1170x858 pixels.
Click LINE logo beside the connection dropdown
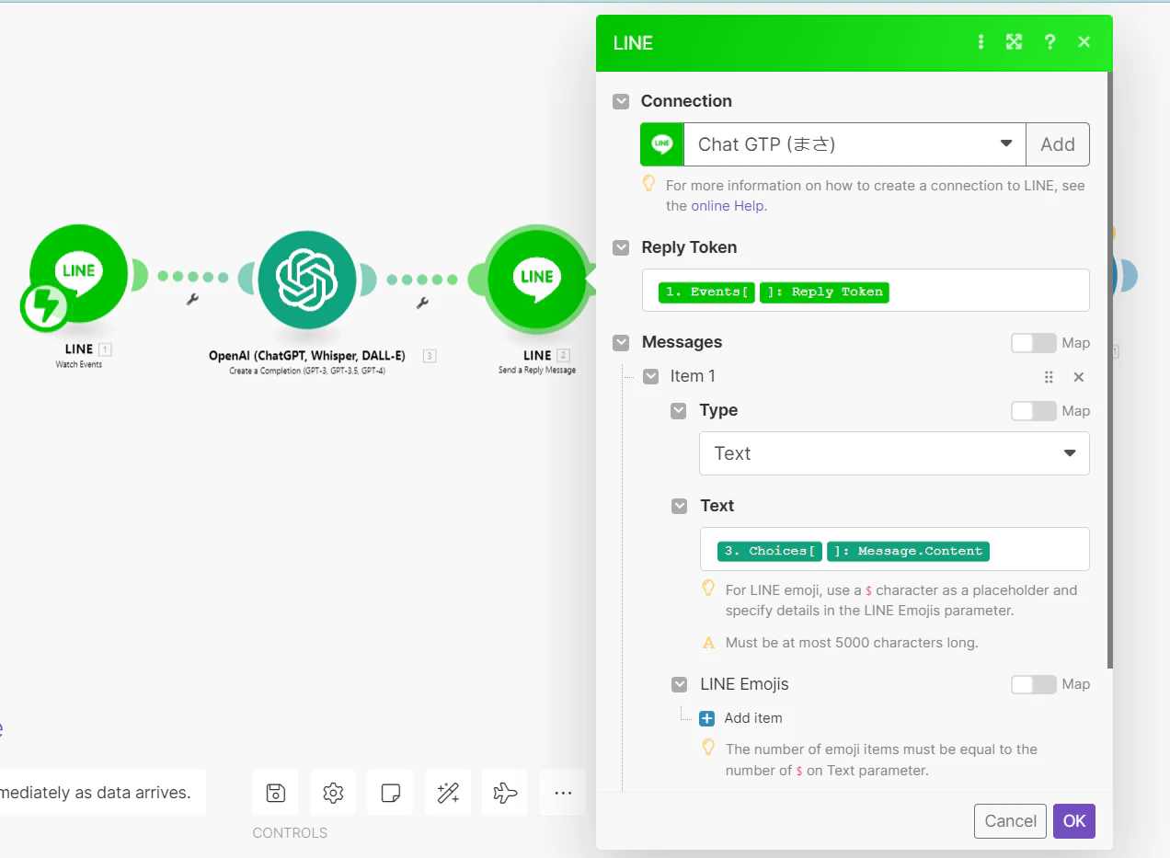(x=662, y=144)
